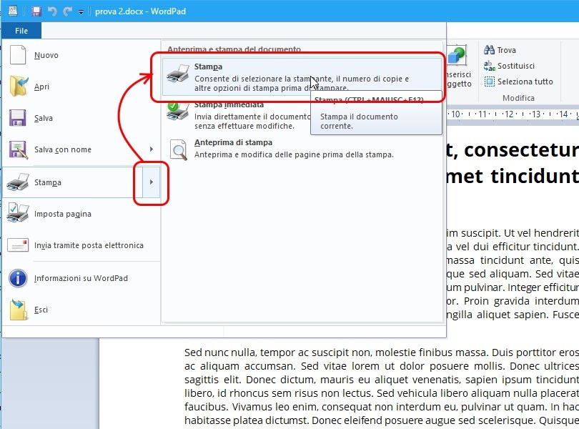This screenshot has height=429, width=579.
Task: Click the WordPad application icon in title bar
Action: click(13, 11)
